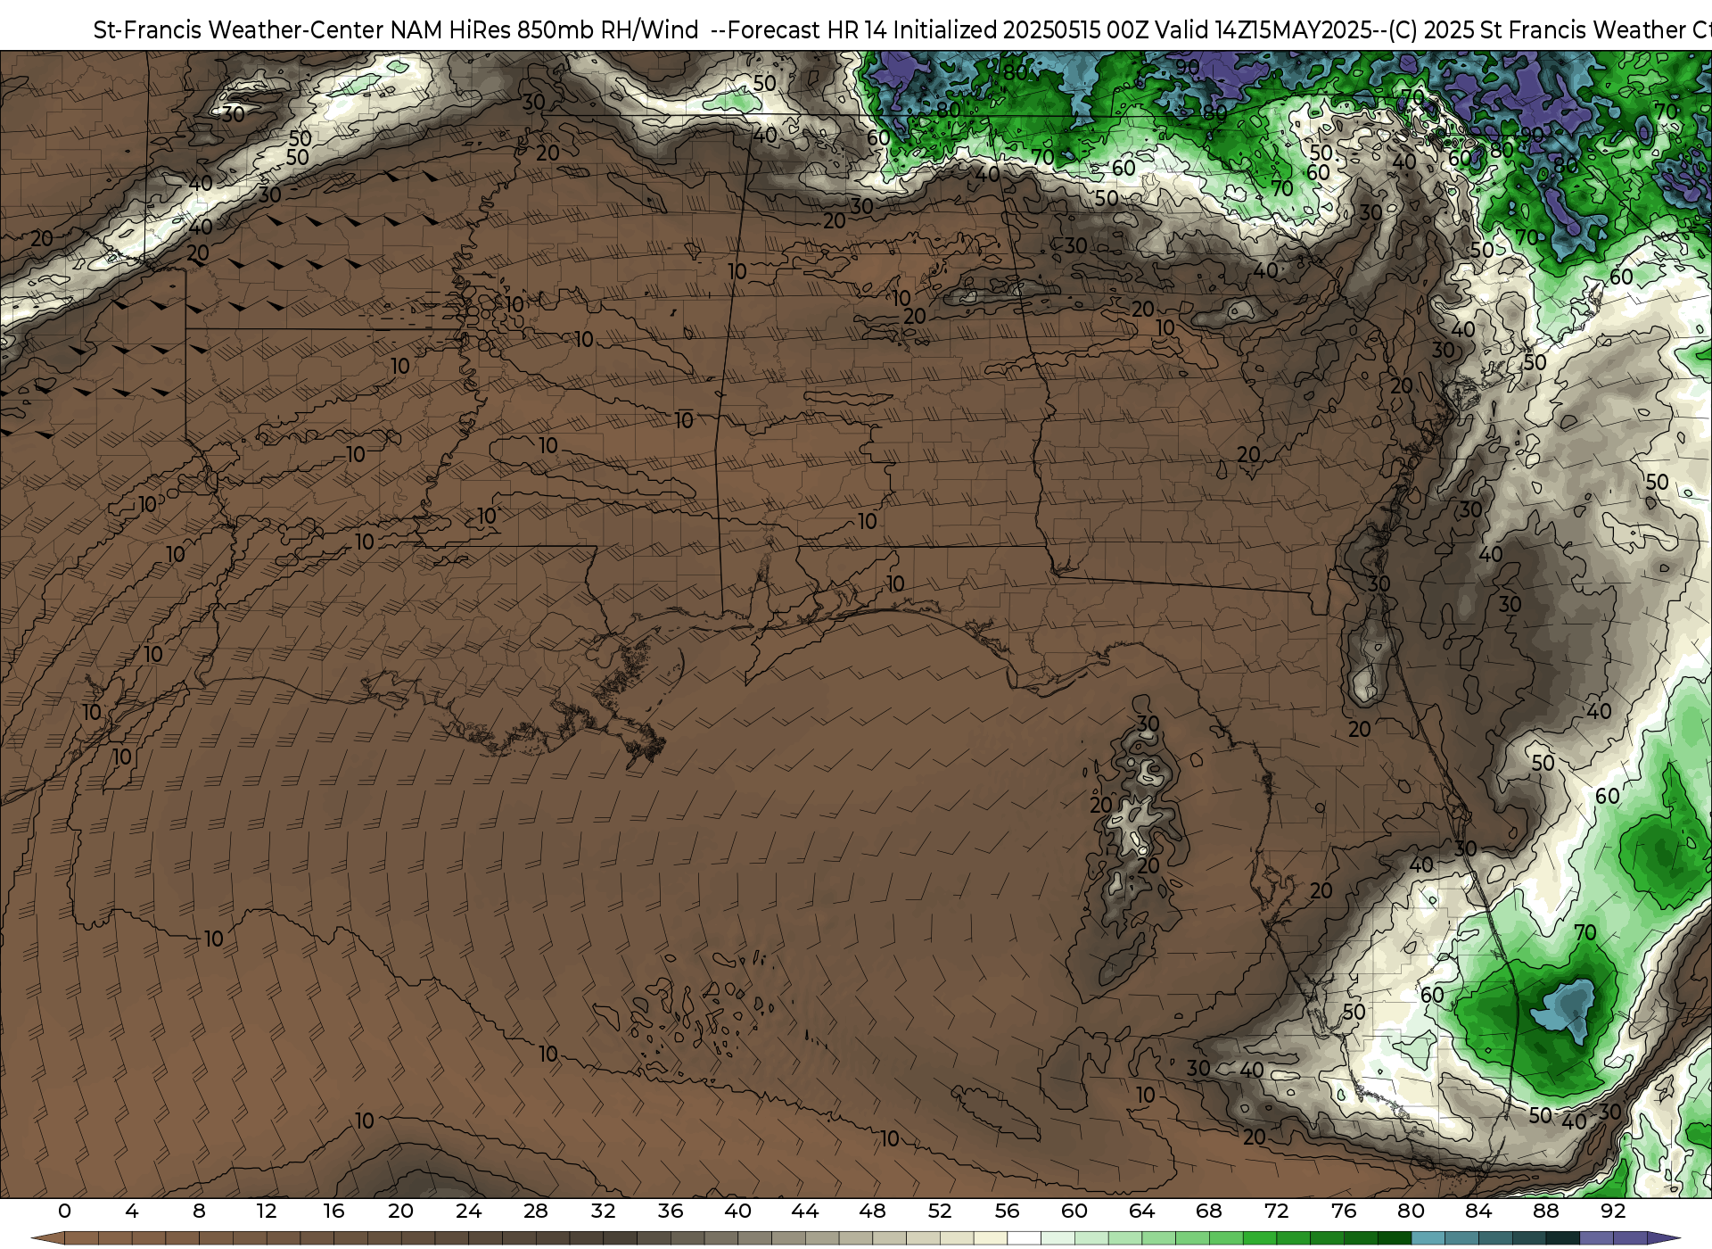Click the colorbar tick label '36'

[x=671, y=1211]
